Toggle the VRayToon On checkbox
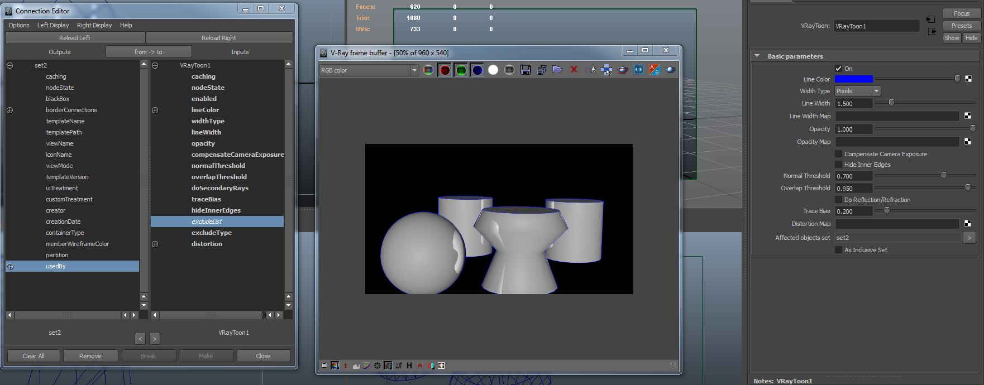984x385 pixels. pyautogui.click(x=838, y=69)
